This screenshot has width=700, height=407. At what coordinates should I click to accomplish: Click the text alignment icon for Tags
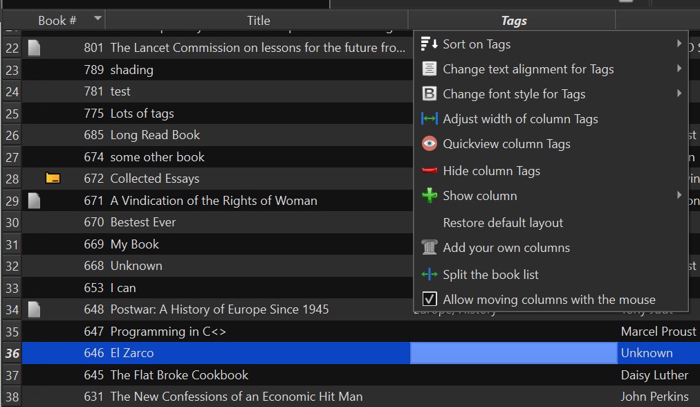(x=430, y=69)
